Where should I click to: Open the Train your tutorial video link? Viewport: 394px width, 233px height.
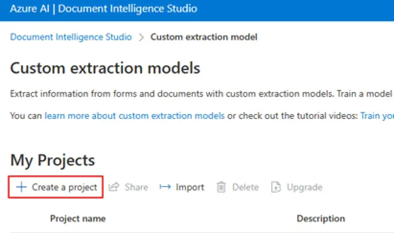tap(377, 116)
